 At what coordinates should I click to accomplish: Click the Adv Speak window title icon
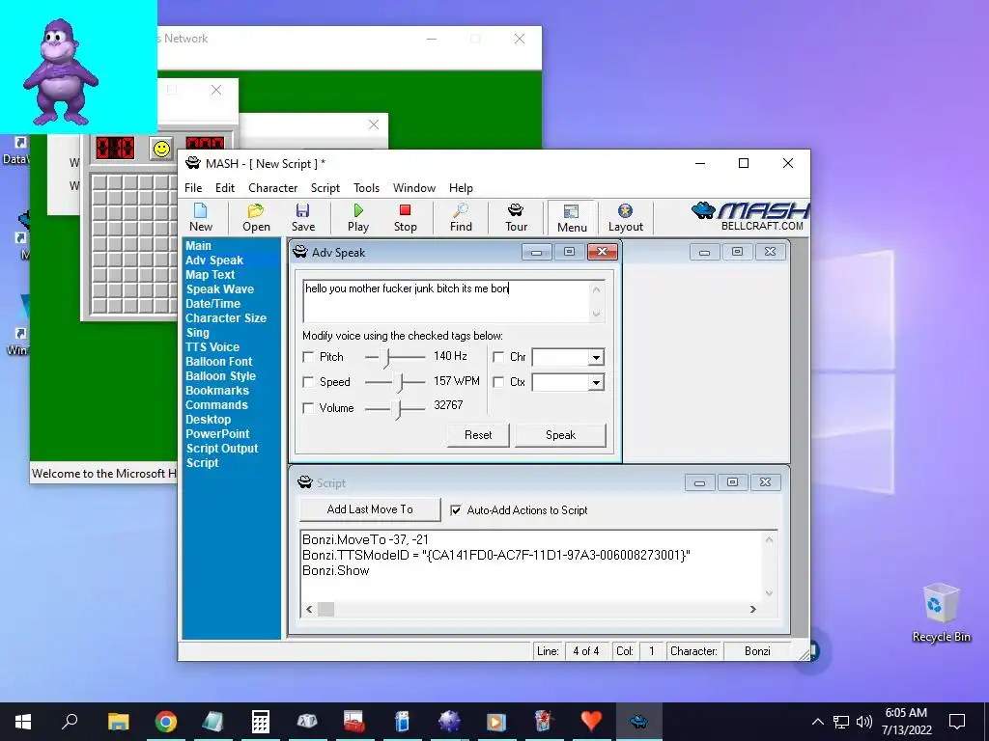coord(300,252)
